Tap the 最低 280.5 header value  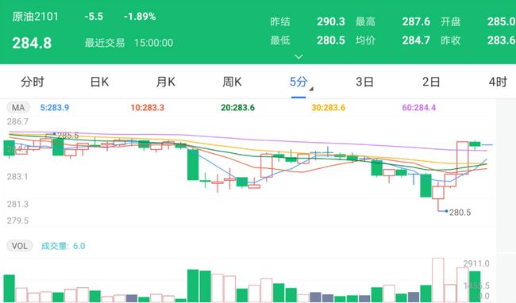pos(331,40)
